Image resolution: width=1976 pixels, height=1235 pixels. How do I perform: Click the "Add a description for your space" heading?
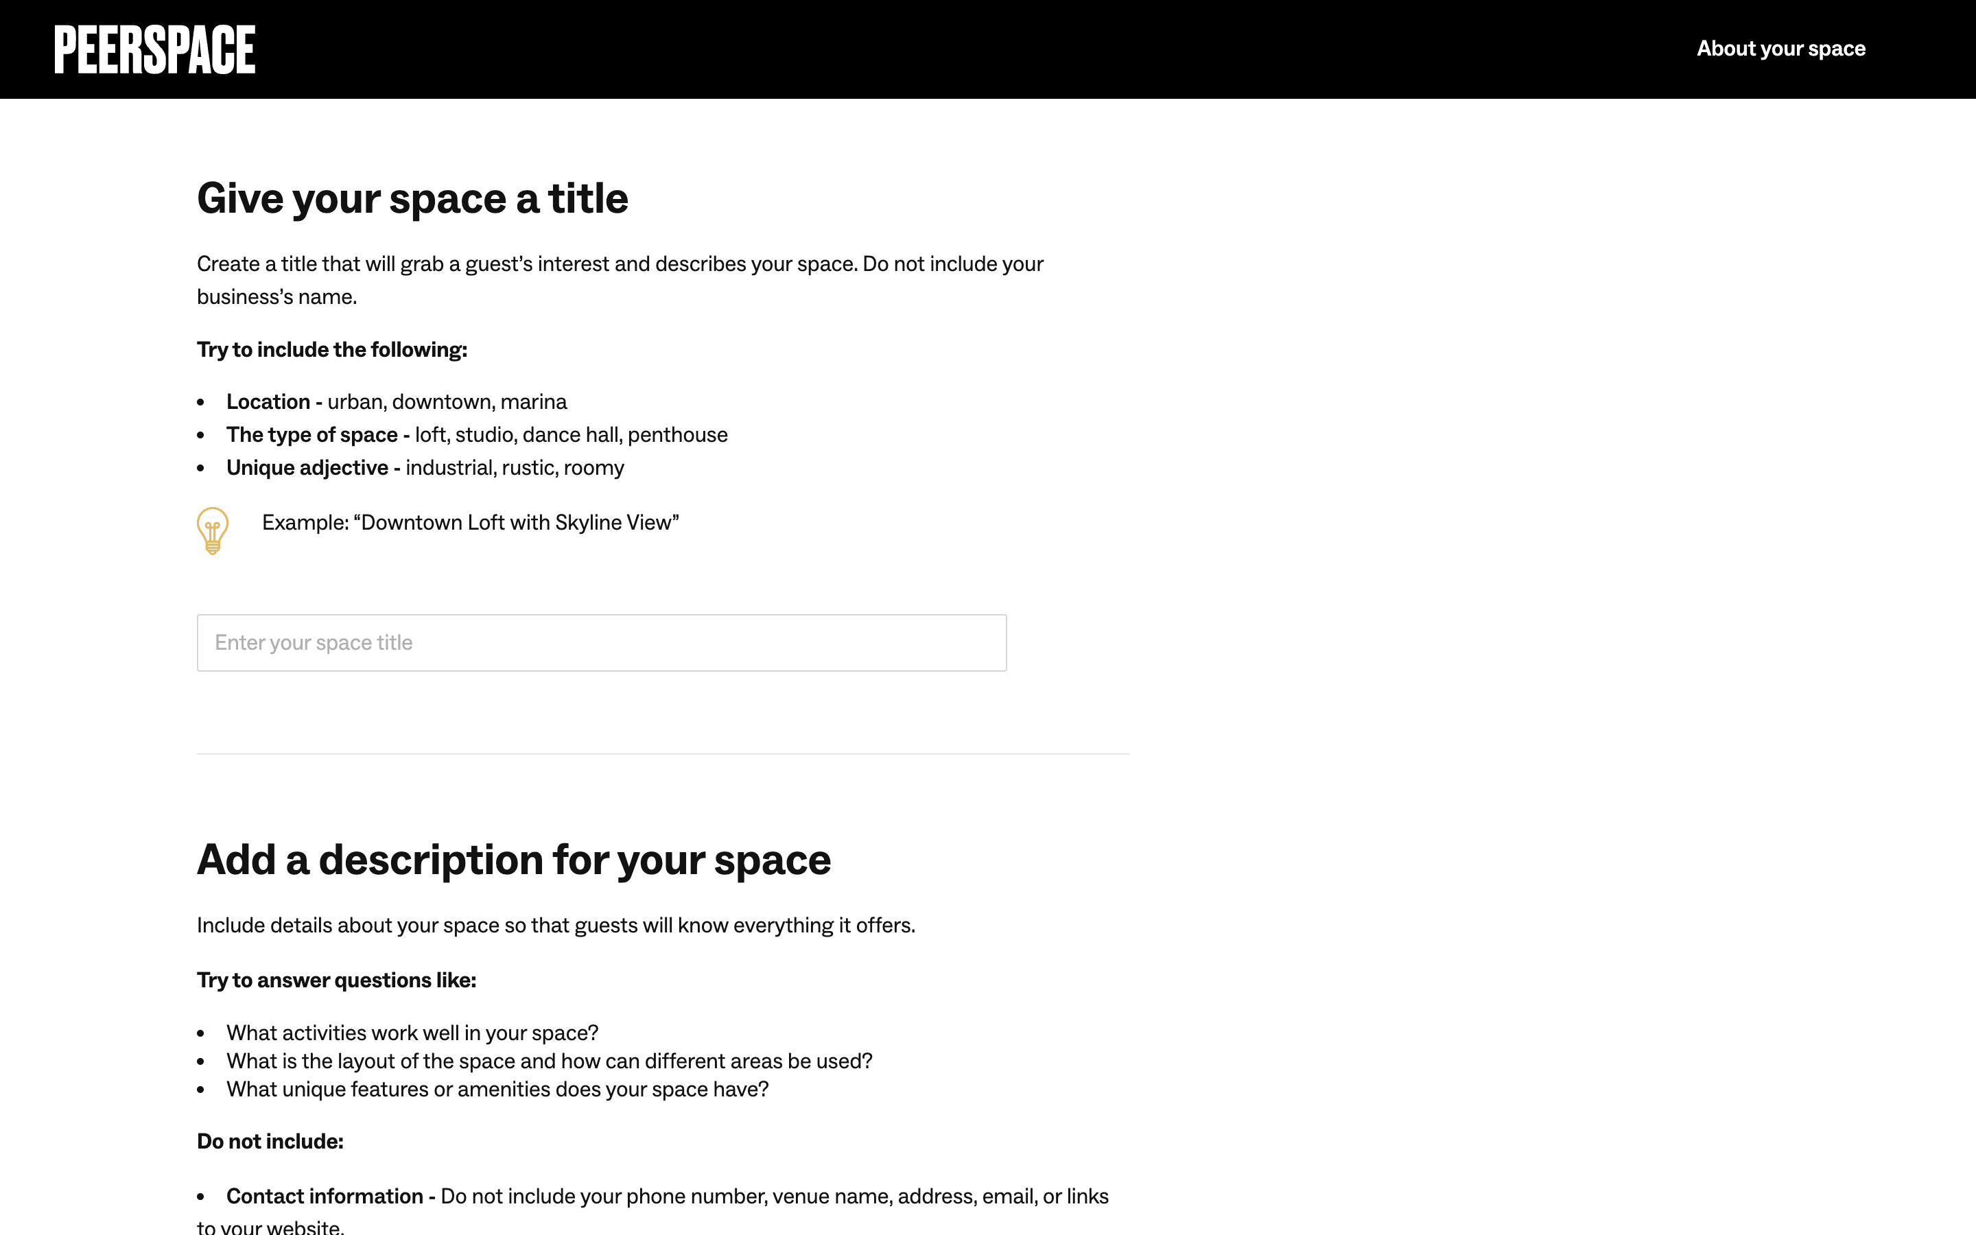[514, 860]
